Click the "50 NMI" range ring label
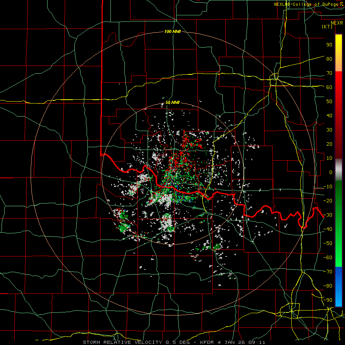 pyautogui.click(x=172, y=102)
